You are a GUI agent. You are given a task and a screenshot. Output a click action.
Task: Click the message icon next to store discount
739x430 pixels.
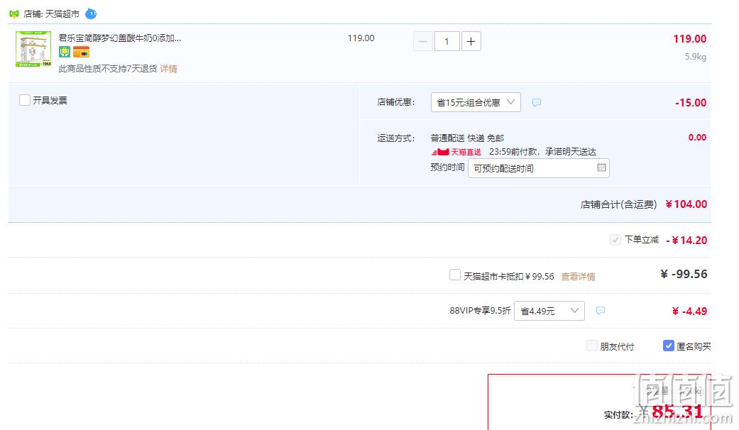click(x=537, y=102)
